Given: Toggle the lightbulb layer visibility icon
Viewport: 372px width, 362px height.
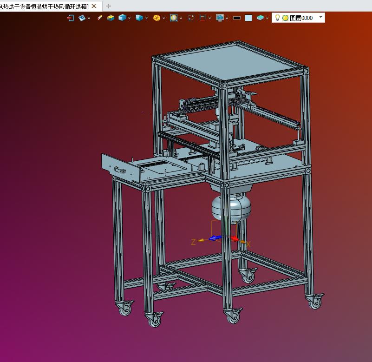Looking at the screenshot, I should point(277,18).
